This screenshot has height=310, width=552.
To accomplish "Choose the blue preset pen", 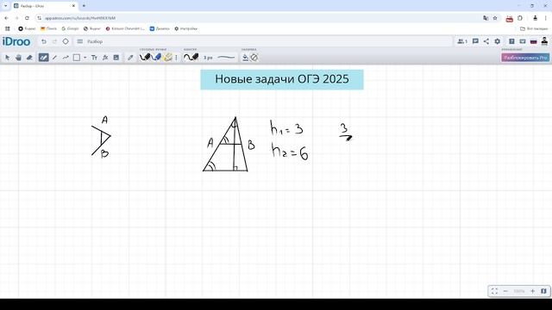I will pyautogui.click(x=156, y=57).
